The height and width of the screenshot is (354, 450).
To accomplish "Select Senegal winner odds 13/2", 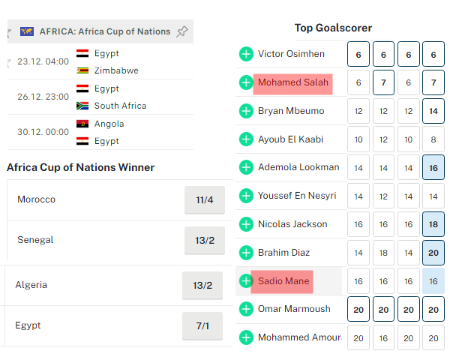I will click(x=203, y=241).
